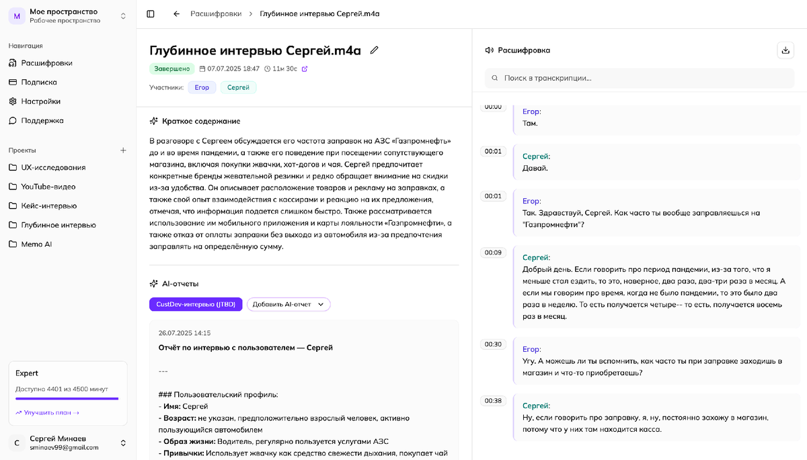This screenshot has height=460, width=807.
Task: Create new project with plus icon
Action: pyautogui.click(x=123, y=150)
